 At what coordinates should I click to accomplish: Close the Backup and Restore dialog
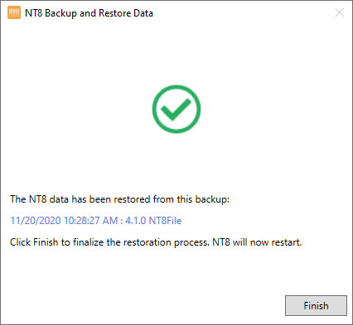[x=340, y=12]
